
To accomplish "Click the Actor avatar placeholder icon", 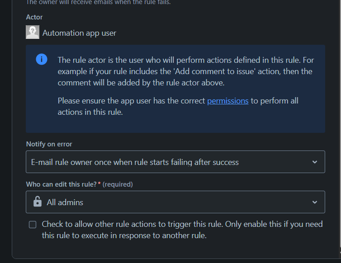I will pyautogui.click(x=33, y=32).
